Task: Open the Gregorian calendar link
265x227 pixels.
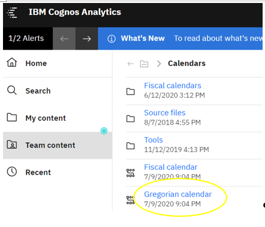Action: click(178, 194)
